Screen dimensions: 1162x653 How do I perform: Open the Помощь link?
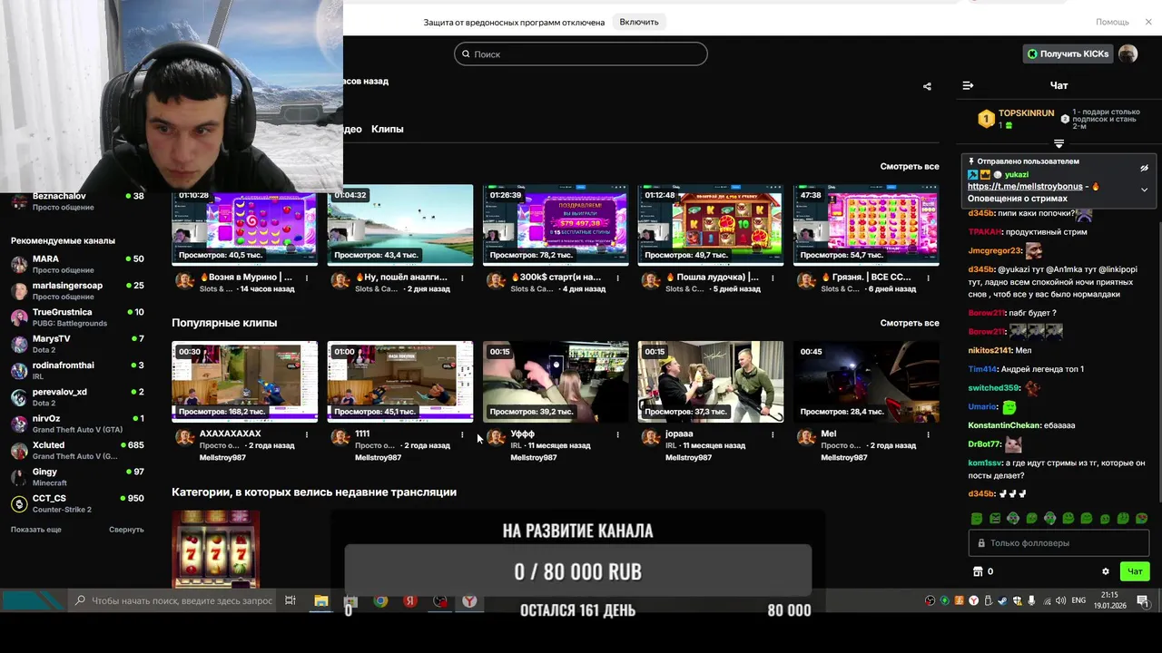(x=1112, y=22)
